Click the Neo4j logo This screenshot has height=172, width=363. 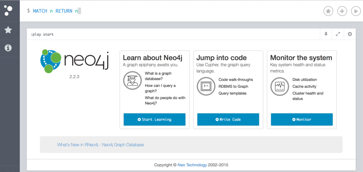(x=74, y=61)
